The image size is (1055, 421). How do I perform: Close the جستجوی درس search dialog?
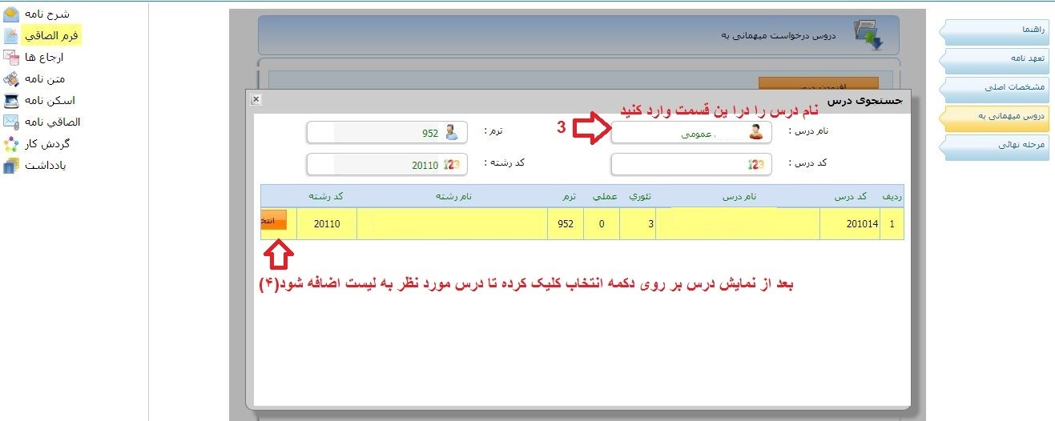pyautogui.click(x=256, y=99)
